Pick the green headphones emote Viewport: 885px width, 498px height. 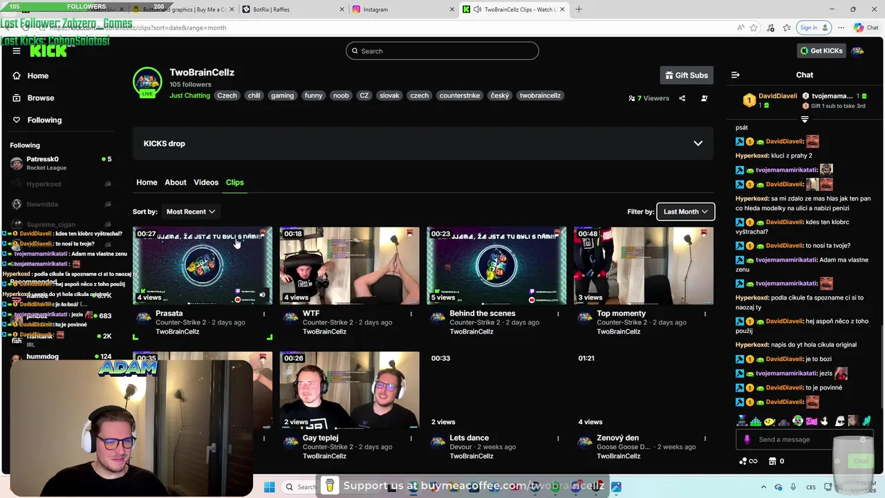798,421
